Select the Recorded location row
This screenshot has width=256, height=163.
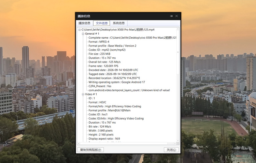click(114, 78)
